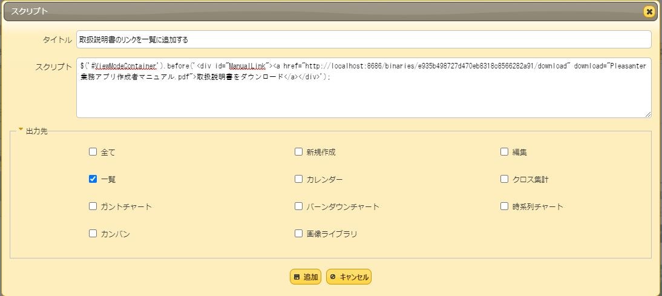The height and width of the screenshot is (296, 662).
Task: Enable the クロス集計 checkbox
Action: [504, 179]
